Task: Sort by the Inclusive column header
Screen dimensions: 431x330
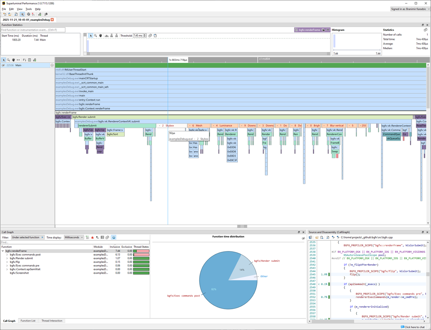Action: 115,247
